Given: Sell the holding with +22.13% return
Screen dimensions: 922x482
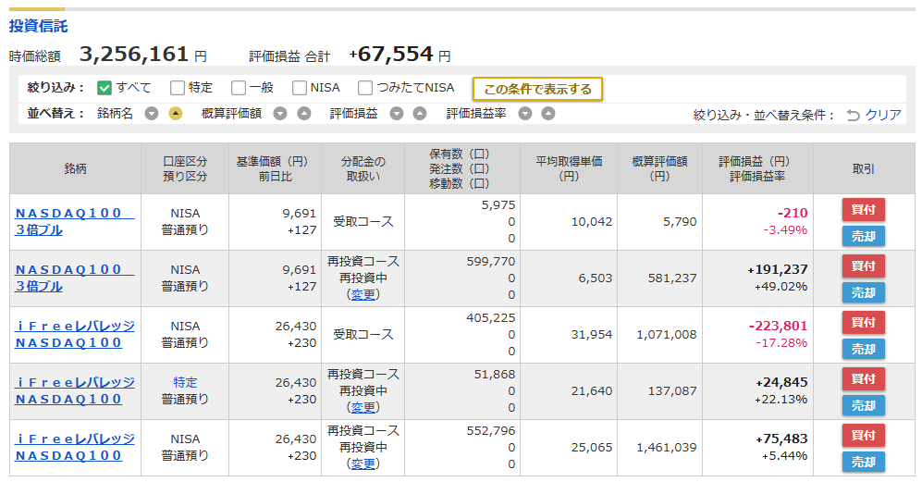Looking at the screenshot, I should tap(863, 405).
